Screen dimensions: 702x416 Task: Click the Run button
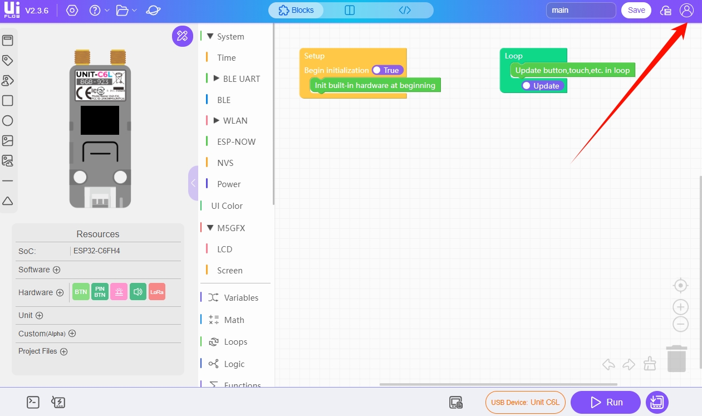click(606, 402)
